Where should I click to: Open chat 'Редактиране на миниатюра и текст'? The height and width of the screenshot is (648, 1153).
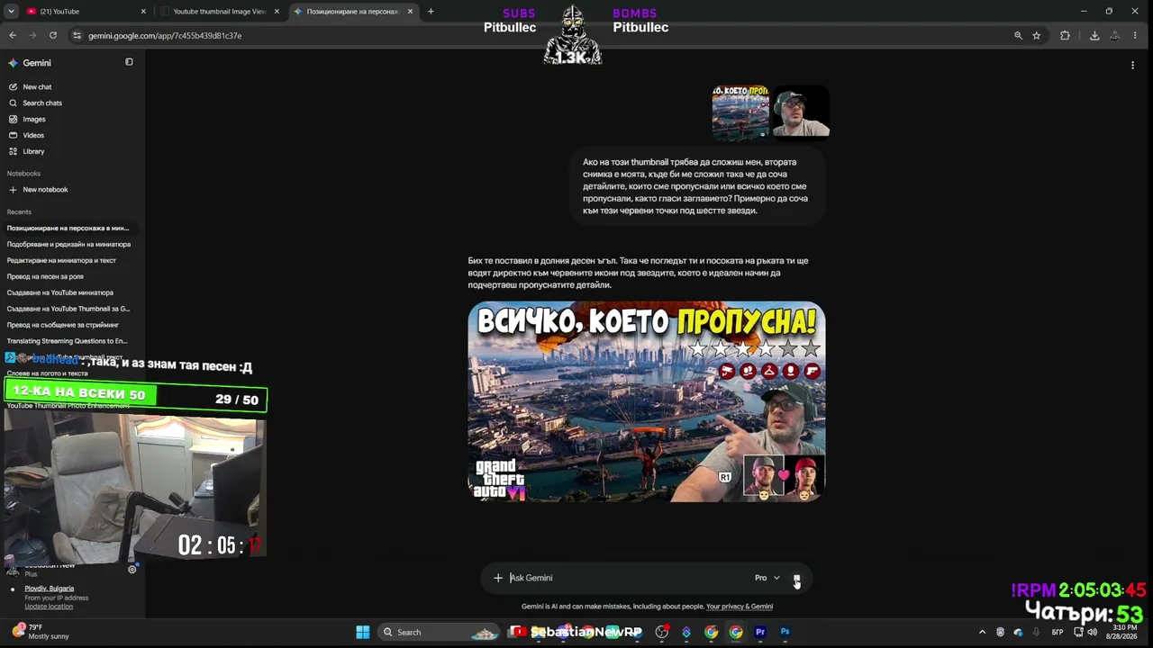click(61, 261)
